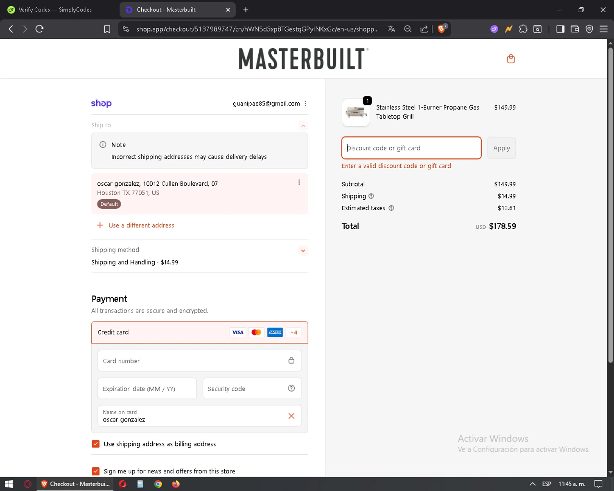The image size is (614, 491).
Task: Select the default oscar gonzalez address
Action: pos(200,194)
